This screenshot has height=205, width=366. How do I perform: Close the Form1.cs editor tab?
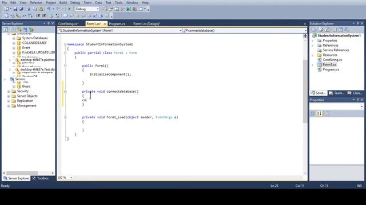click(105, 24)
